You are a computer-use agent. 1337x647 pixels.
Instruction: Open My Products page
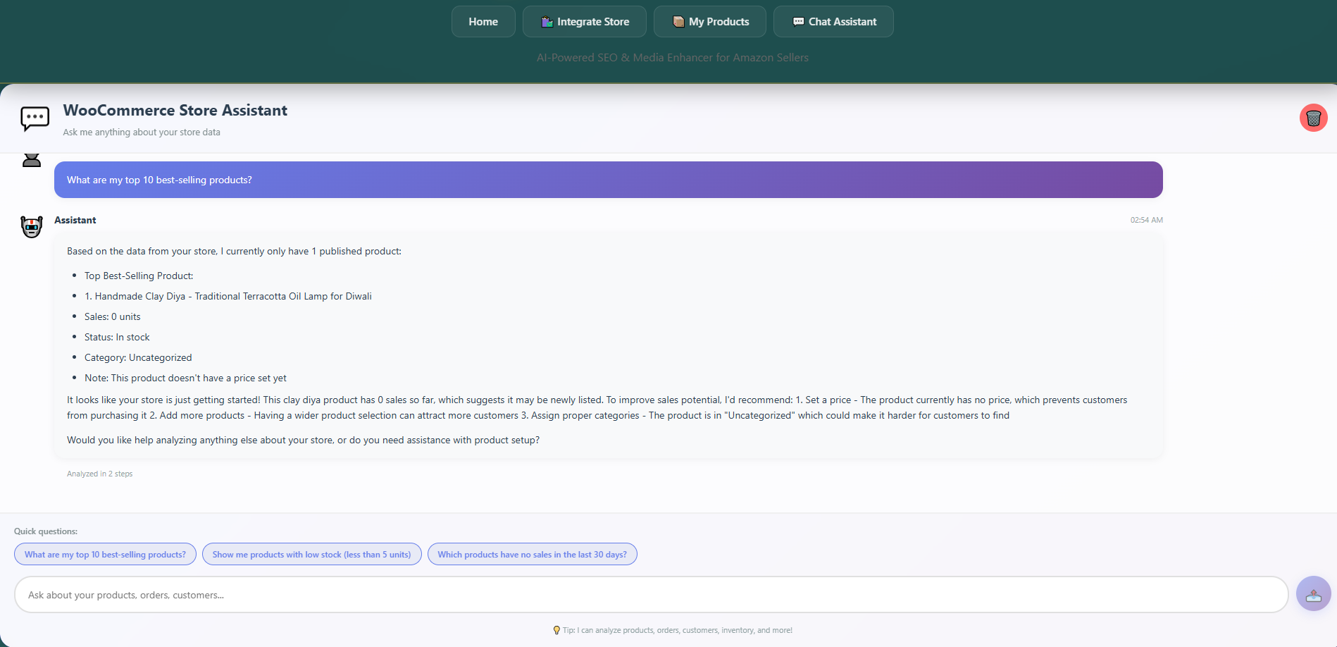(710, 22)
